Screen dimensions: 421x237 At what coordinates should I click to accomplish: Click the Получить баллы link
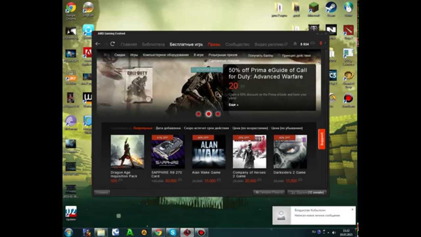click(x=260, y=56)
